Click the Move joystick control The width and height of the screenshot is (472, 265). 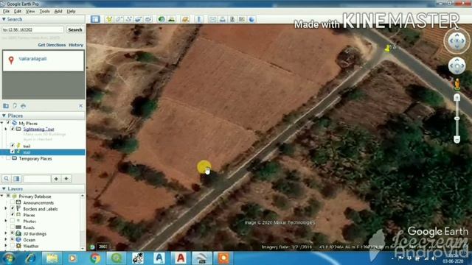click(x=457, y=66)
